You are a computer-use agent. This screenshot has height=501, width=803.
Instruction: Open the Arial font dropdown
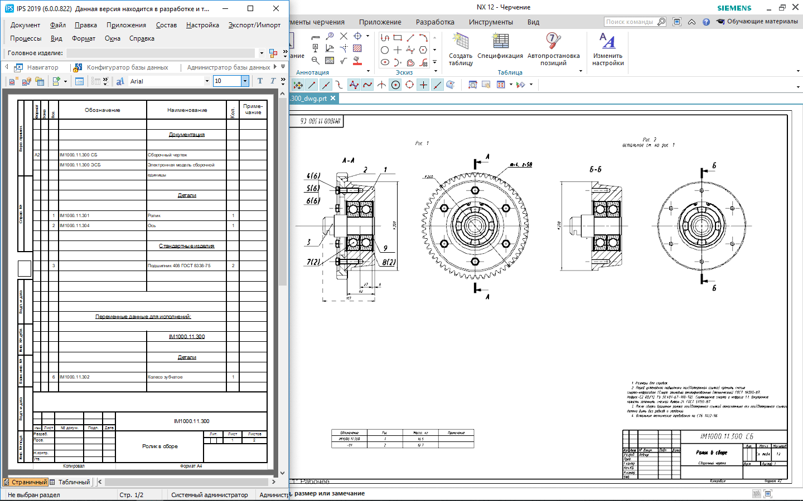[x=207, y=81]
